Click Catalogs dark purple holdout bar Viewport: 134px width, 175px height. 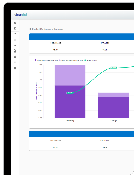pos(114,107)
